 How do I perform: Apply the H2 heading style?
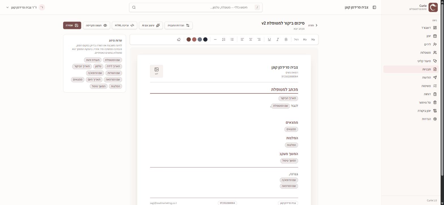313,40
